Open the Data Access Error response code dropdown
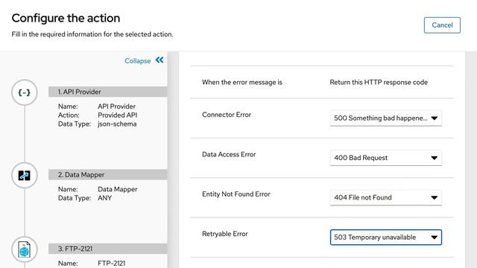The width and height of the screenshot is (477, 268). pos(386,158)
